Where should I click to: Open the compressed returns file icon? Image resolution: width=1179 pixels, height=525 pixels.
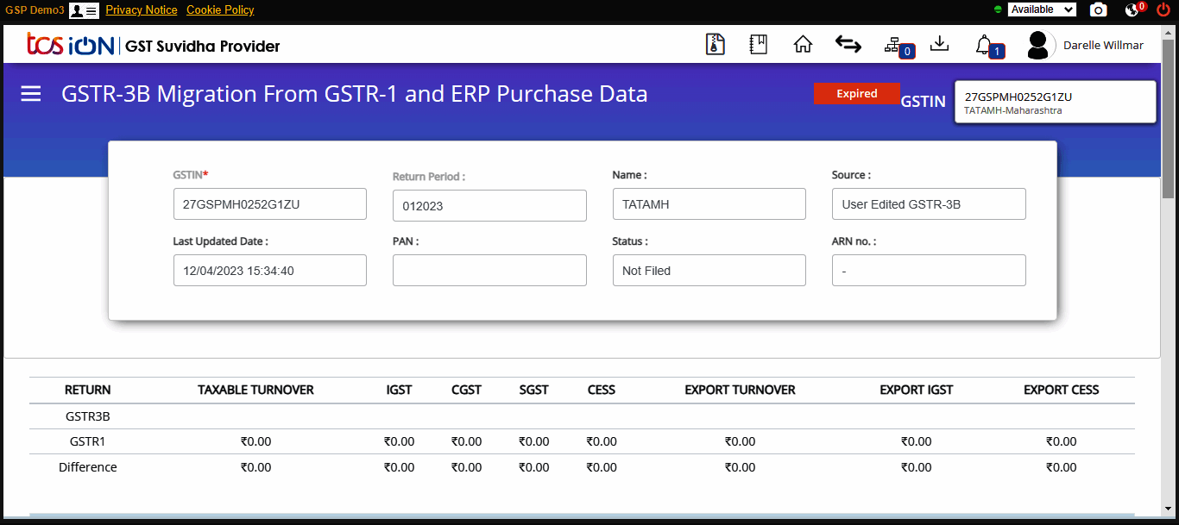pyautogui.click(x=715, y=44)
